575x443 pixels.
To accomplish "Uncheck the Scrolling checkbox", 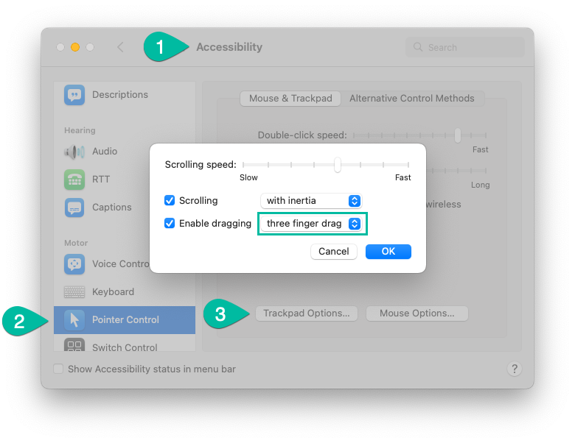I will click(x=170, y=201).
